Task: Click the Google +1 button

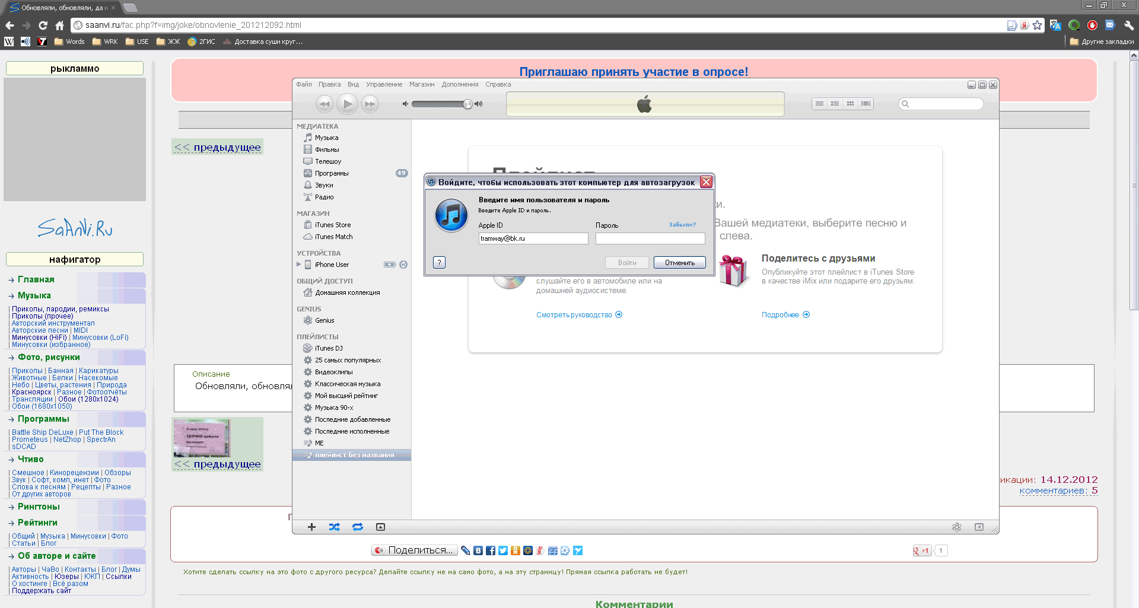Action: (921, 550)
